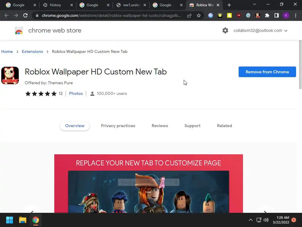Expand the collabvm32@outlook.com account dropdown
This screenshot has width=302, height=227.
tap(260, 30)
